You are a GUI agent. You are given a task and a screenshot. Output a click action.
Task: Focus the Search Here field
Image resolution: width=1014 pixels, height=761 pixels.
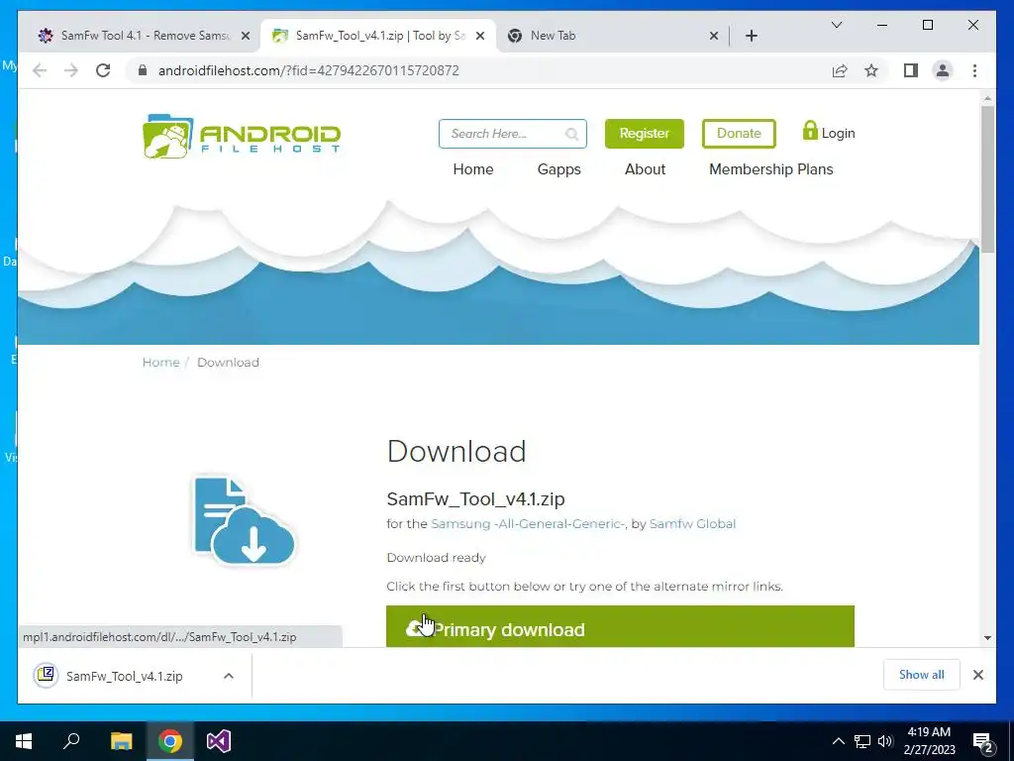(x=512, y=134)
